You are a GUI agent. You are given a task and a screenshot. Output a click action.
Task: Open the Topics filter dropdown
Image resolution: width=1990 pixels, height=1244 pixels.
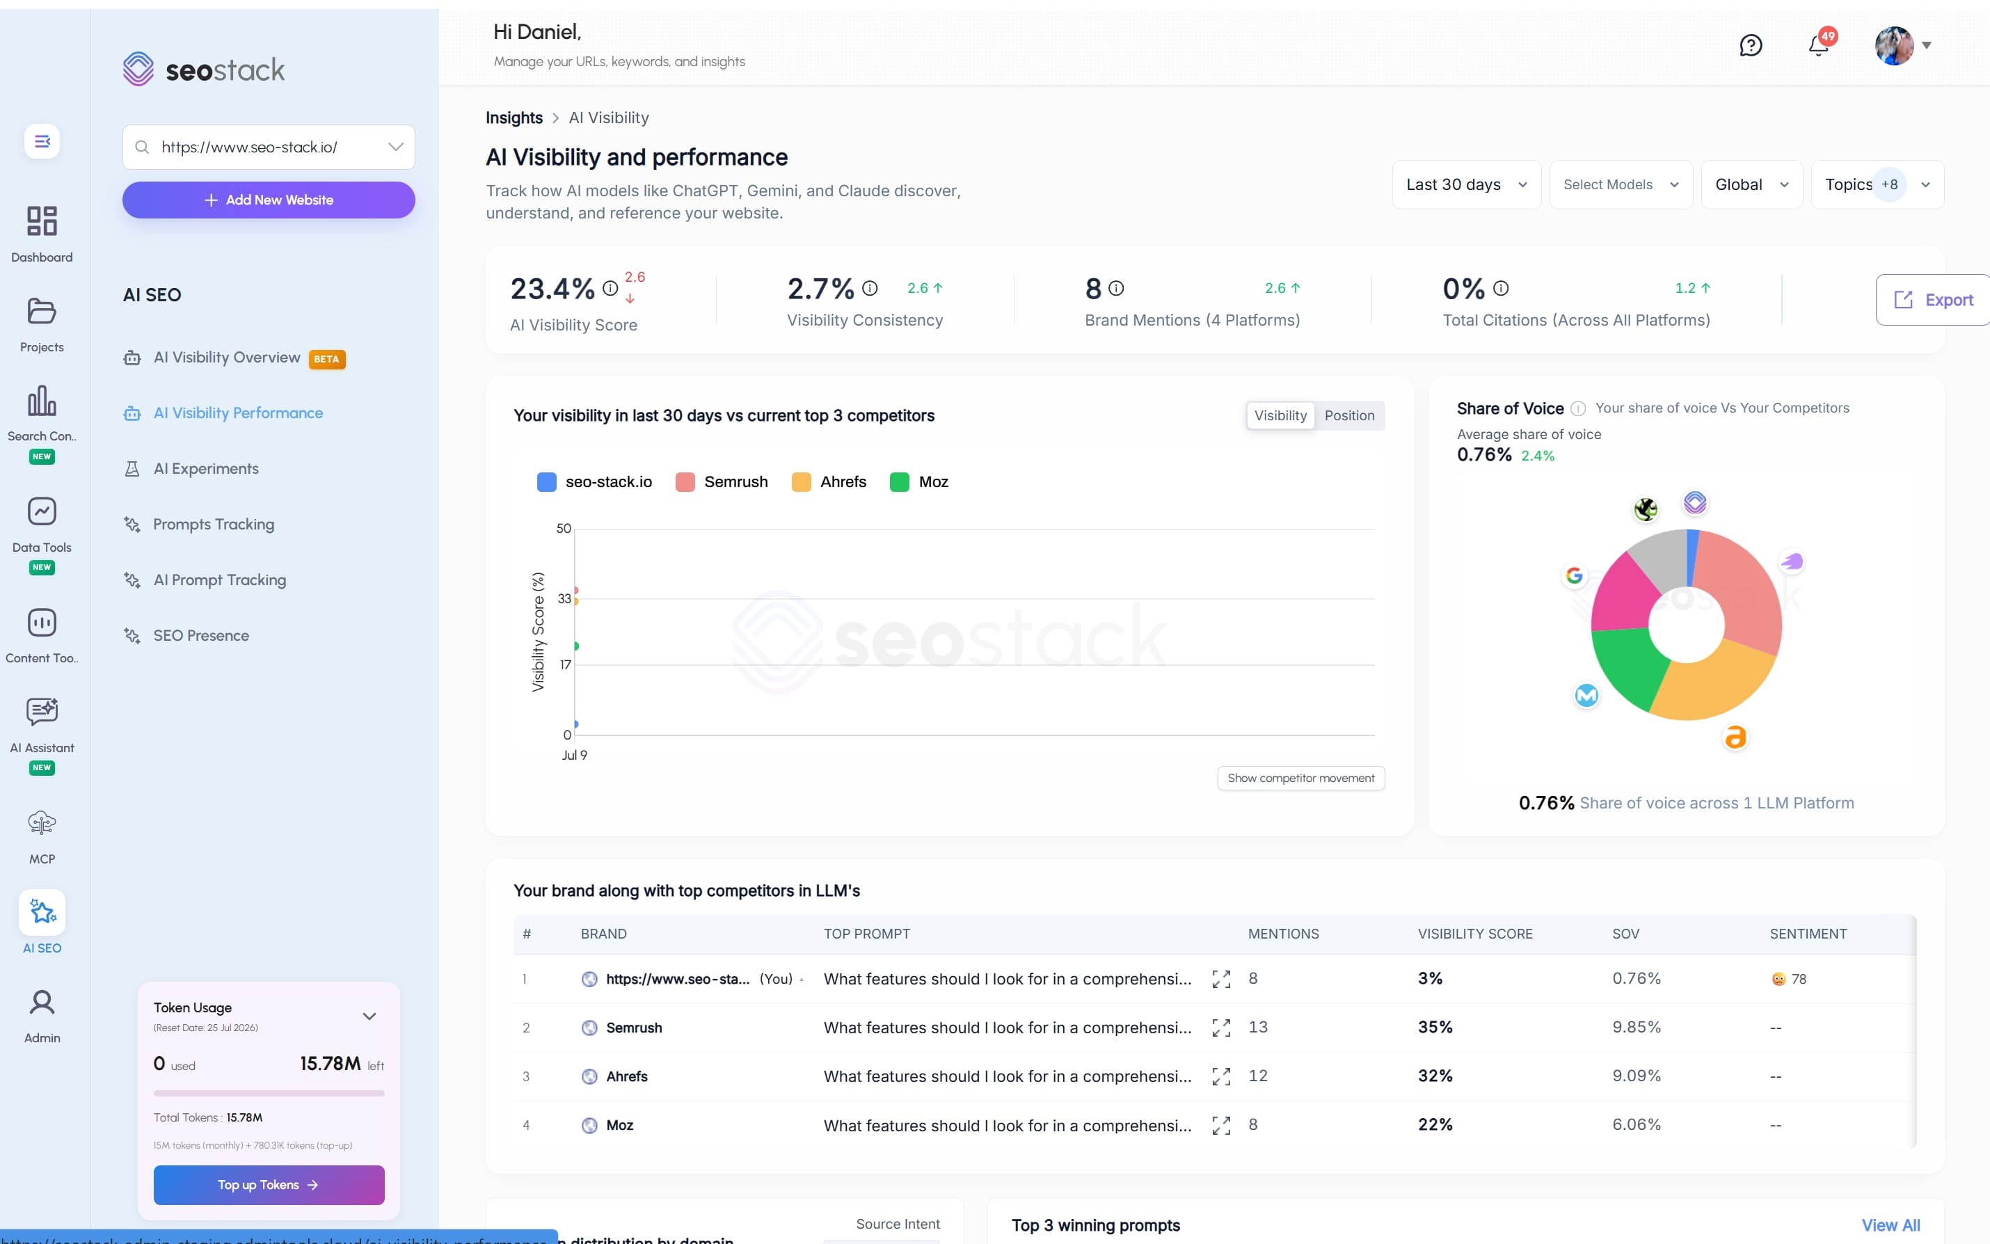[x=1877, y=184]
